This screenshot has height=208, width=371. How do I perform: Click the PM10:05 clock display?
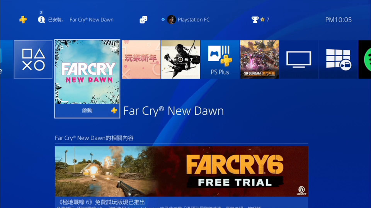click(339, 20)
